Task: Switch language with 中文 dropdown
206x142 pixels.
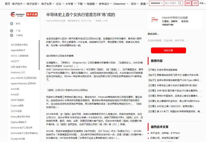Action: (202, 3)
